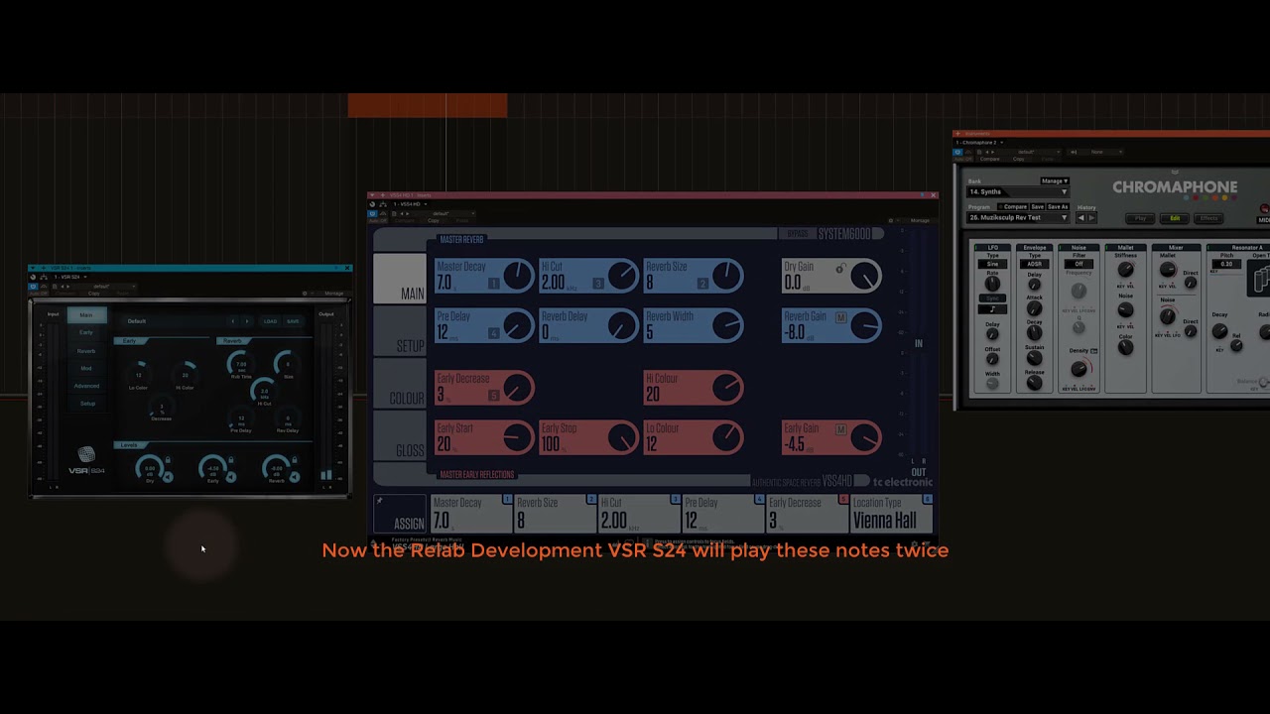Go to previous preset in VSR S24

pyautogui.click(x=233, y=321)
